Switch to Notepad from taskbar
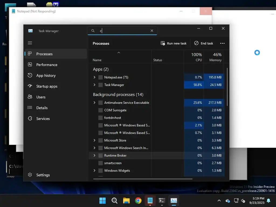 (150, 201)
